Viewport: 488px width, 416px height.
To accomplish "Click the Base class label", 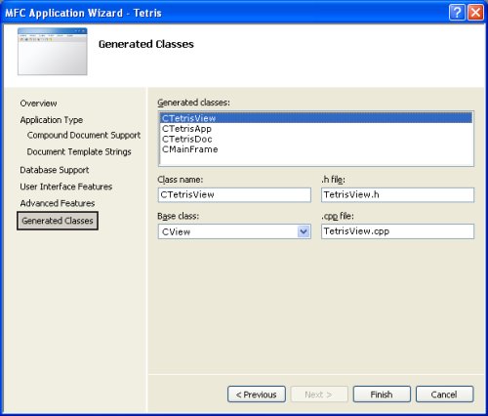I will point(178,216).
